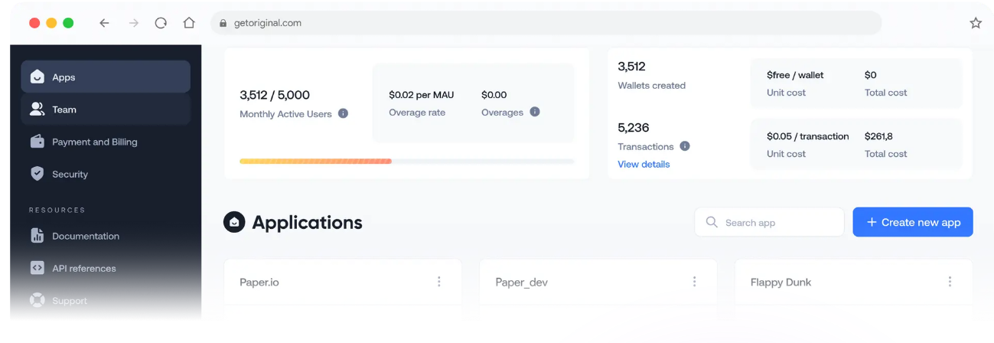Open Flappy Dunk options menu

tap(950, 282)
